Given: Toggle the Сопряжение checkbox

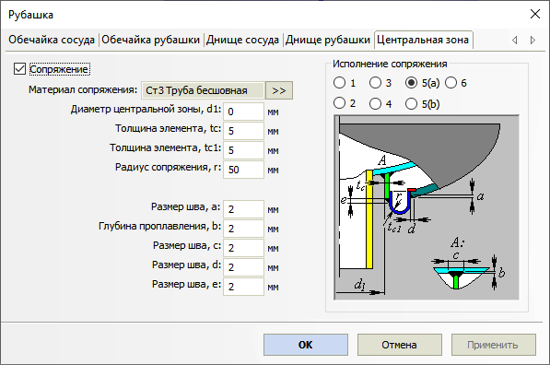Looking at the screenshot, I should coord(19,69).
